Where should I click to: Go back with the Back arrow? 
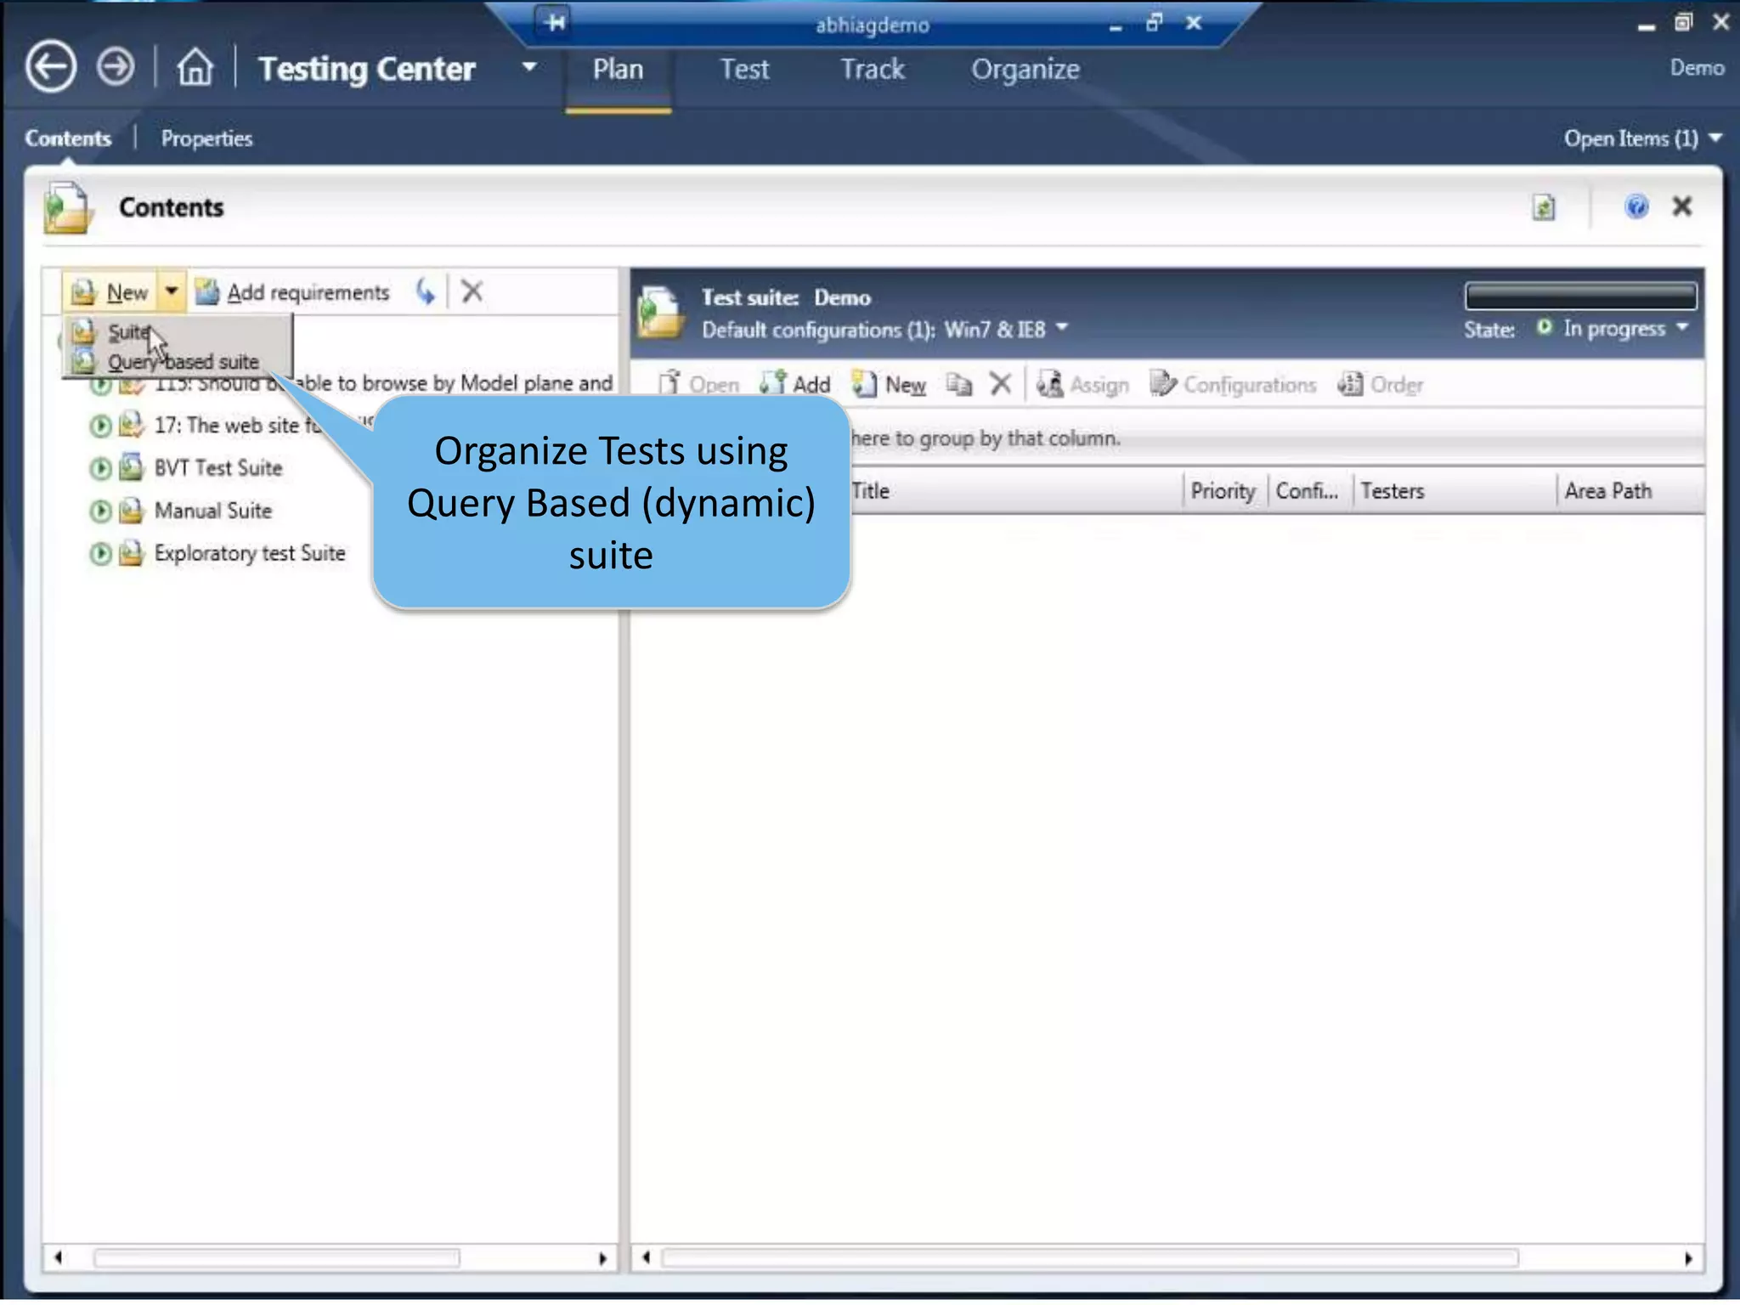(50, 66)
